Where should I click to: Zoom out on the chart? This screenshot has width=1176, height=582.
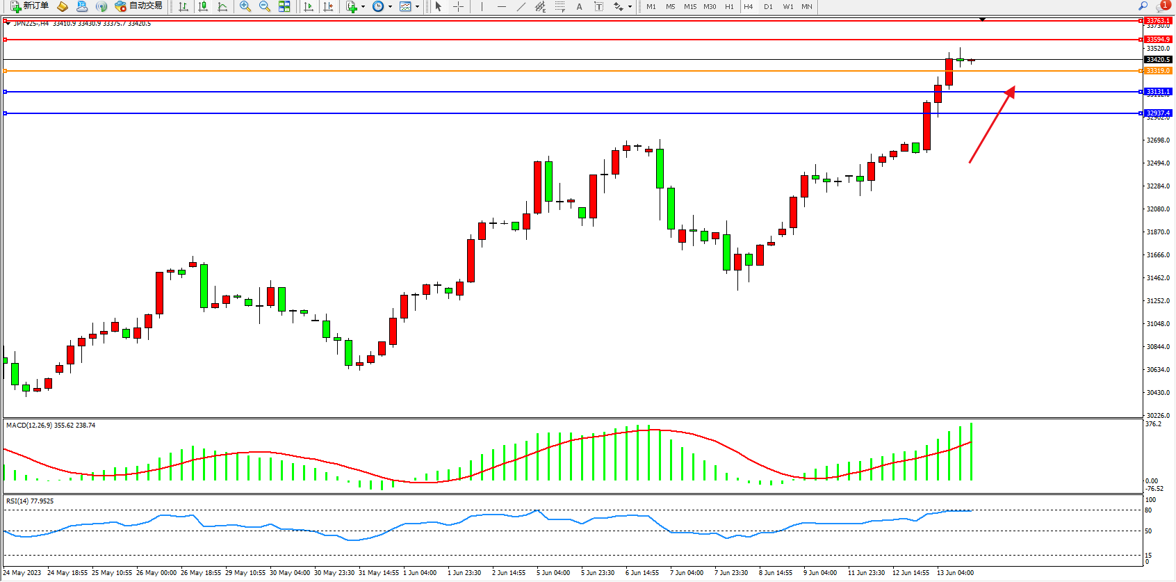[x=265, y=6]
